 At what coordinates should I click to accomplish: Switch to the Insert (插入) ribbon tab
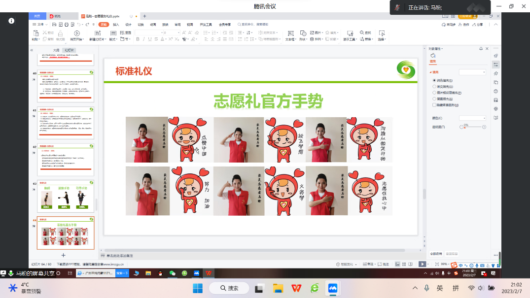(x=116, y=24)
